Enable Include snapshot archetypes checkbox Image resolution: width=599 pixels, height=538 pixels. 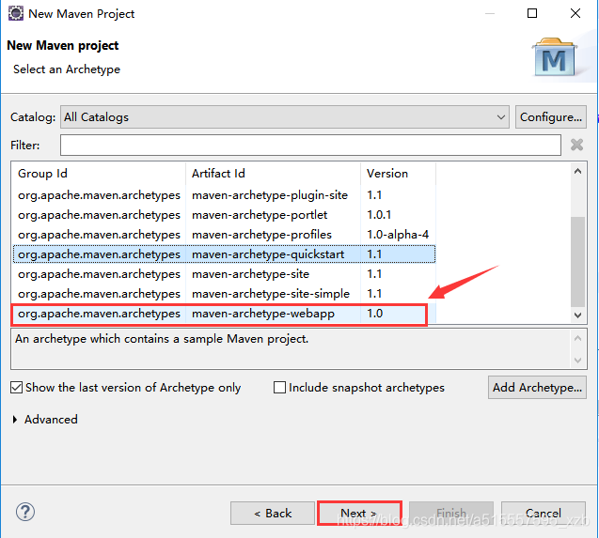[279, 388]
